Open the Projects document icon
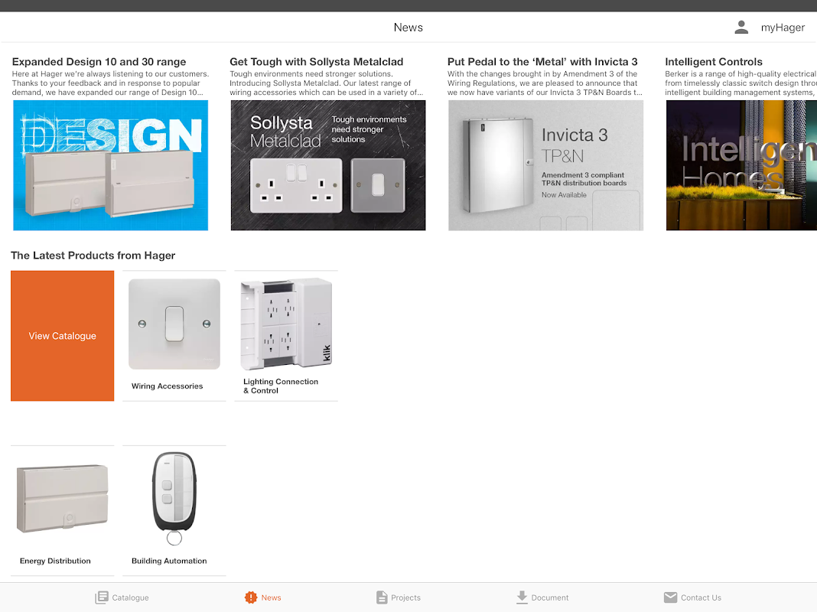This screenshot has width=817, height=612. tap(382, 597)
